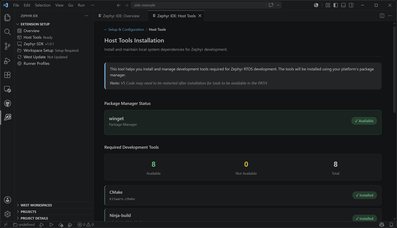This screenshot has width=397, height=228.
Task: Open the Extensions view
Action: pos(7,75)
